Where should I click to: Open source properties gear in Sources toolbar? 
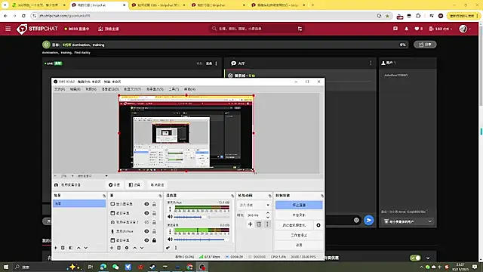pyautogui.click(x=127, y=248)
